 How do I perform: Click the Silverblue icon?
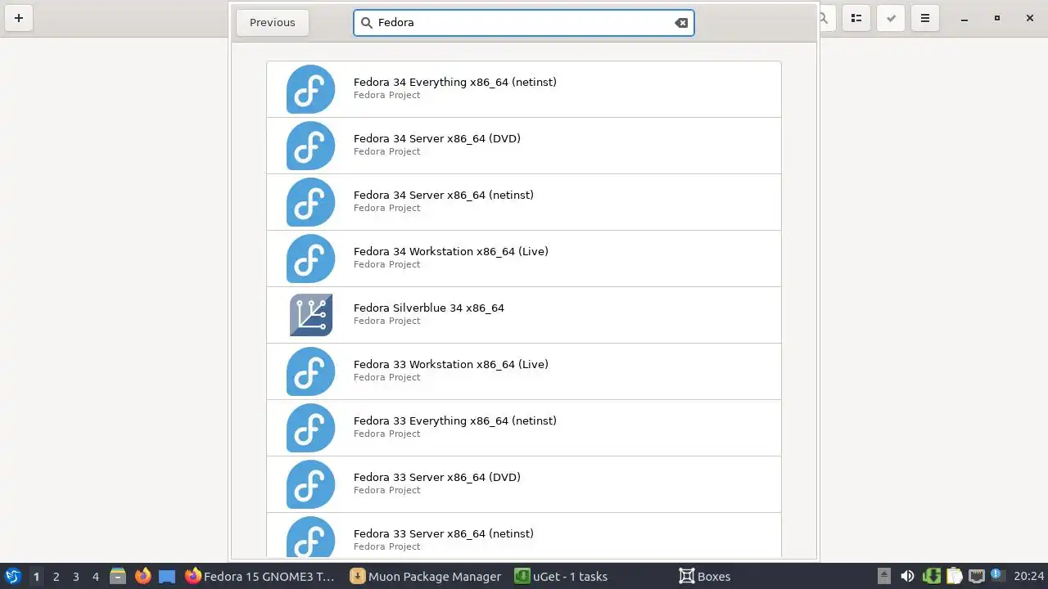(311, 315)
